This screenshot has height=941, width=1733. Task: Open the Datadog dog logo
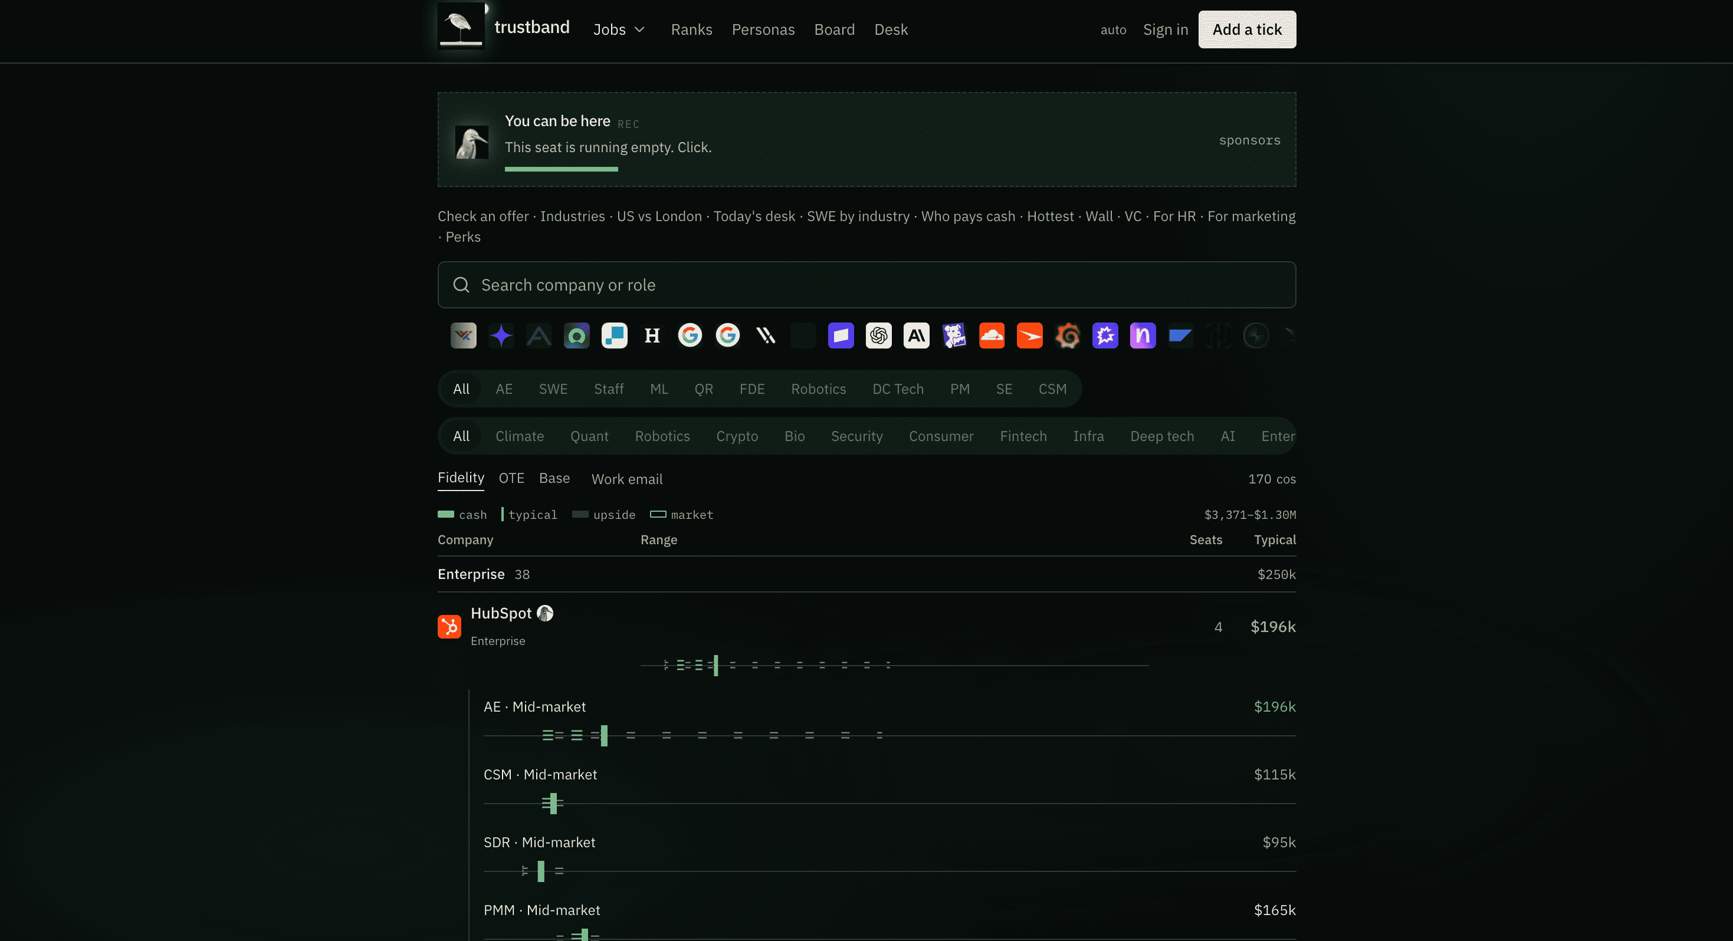tap(954, 335)
